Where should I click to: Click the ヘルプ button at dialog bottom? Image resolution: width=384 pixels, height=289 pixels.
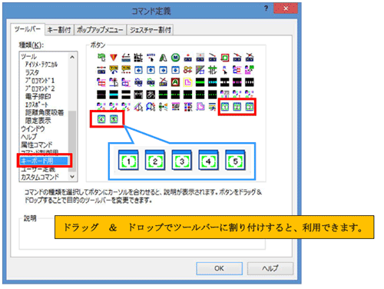[270, 268]
